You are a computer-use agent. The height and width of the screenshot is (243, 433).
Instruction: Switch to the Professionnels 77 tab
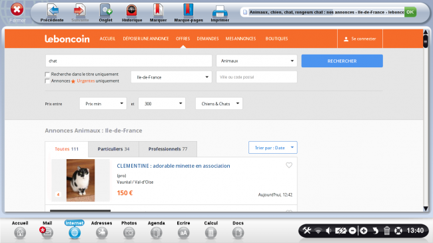click(168, 149)
